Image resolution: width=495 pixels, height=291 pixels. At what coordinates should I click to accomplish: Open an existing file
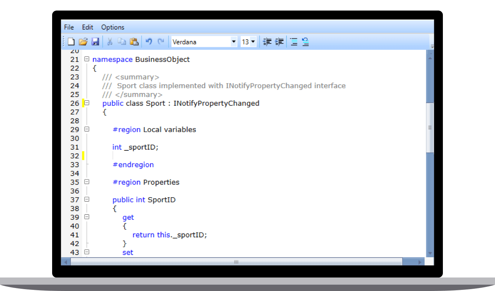click(83, 42)
